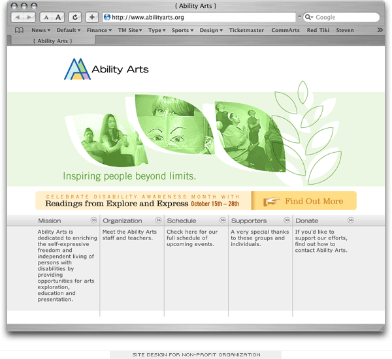Open the Red Tiki bookmark
This screenshot has height=359, width=392.
318,30
